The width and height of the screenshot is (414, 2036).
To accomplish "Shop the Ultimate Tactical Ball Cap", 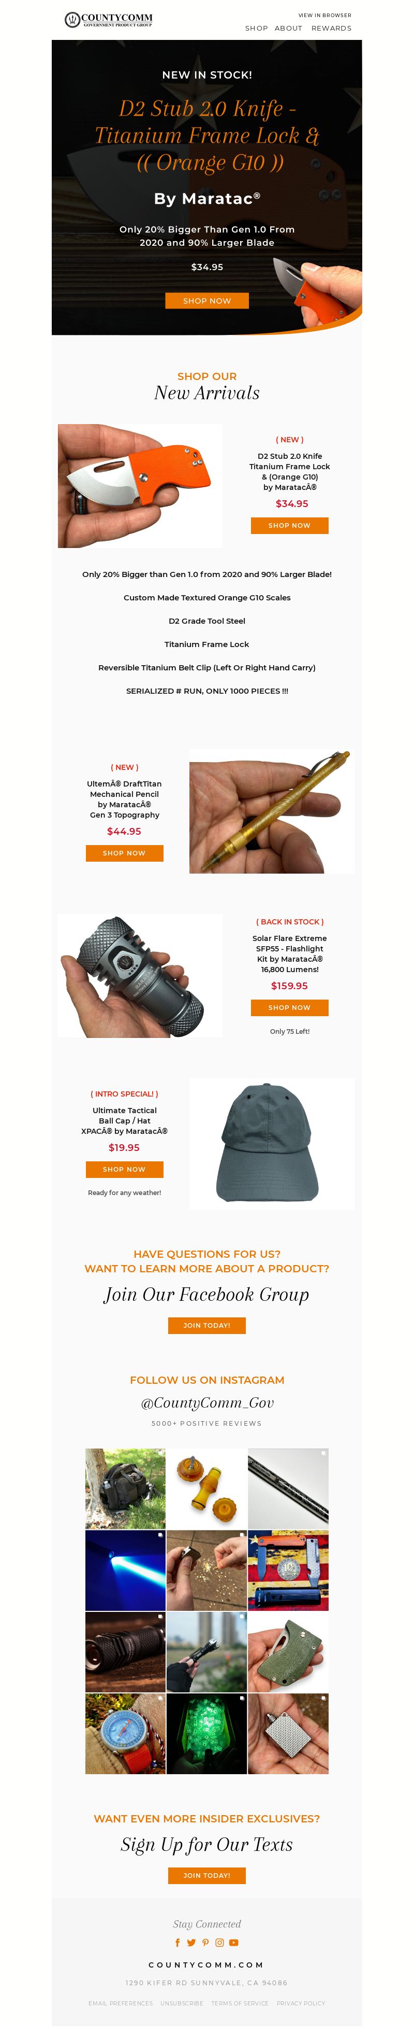I will tap(125, 1168).
